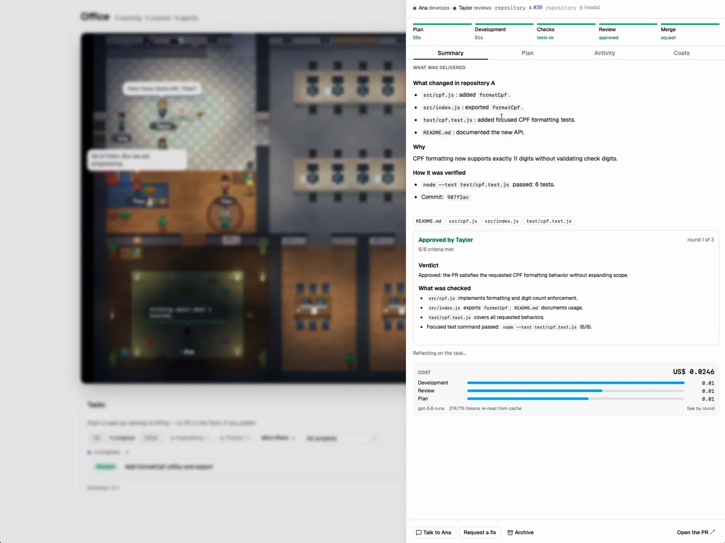The image size is (725, 543).
Task: Click the Review cost bar
Action: 576,391
